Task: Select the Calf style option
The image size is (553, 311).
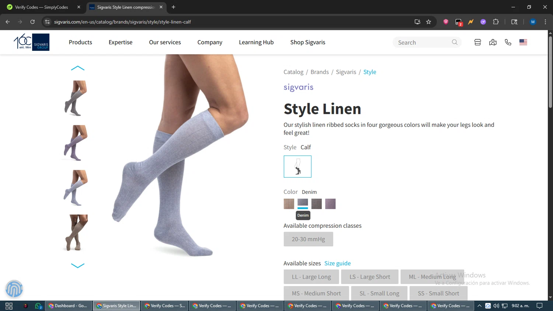Action: tap(298, 167)
